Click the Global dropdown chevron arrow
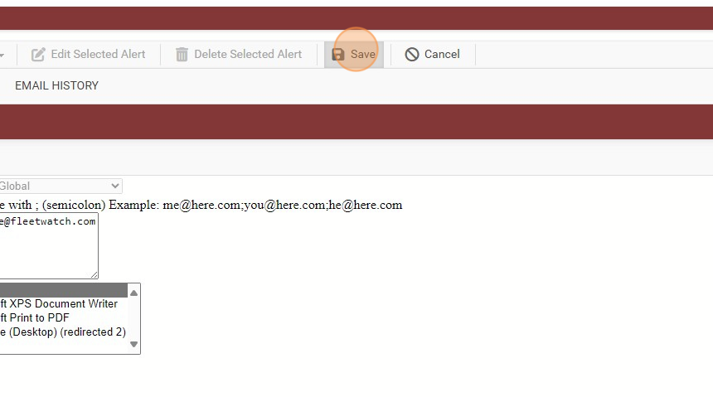713x397 pixels. point(115,186)
